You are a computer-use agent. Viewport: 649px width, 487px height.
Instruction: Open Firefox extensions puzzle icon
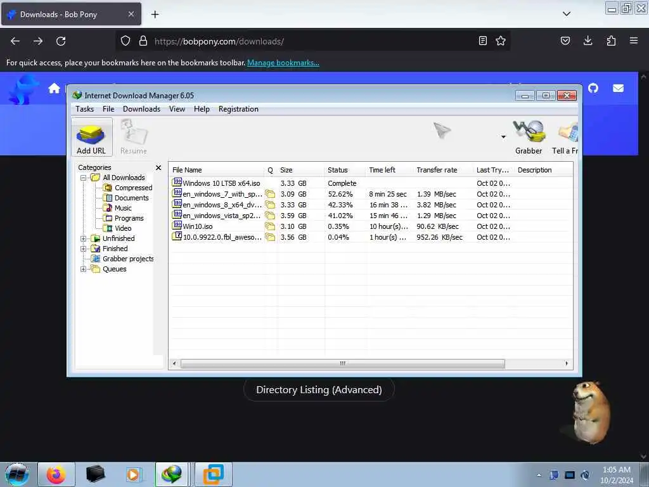tap(611, 41)
